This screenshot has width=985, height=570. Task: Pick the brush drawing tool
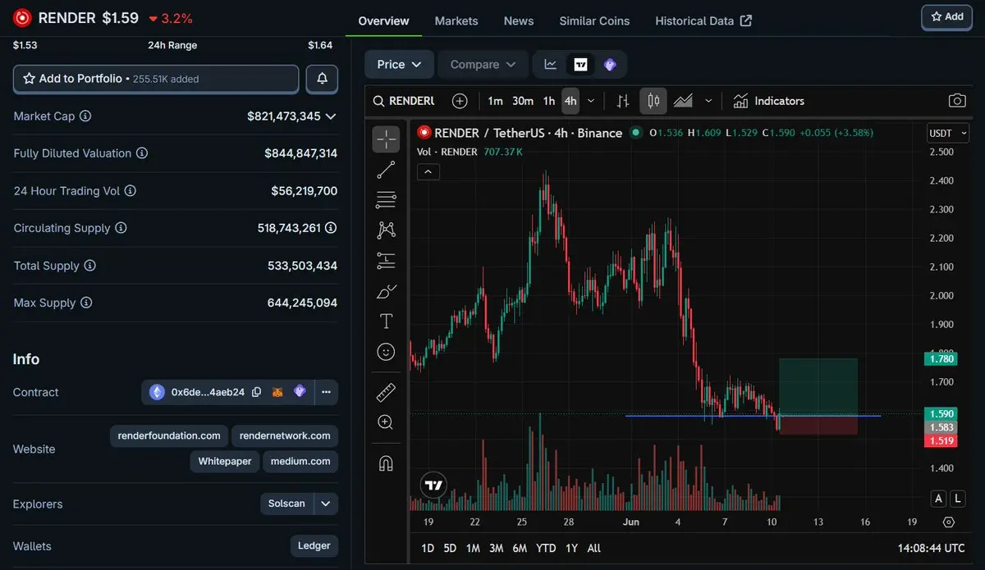[386, 291]
